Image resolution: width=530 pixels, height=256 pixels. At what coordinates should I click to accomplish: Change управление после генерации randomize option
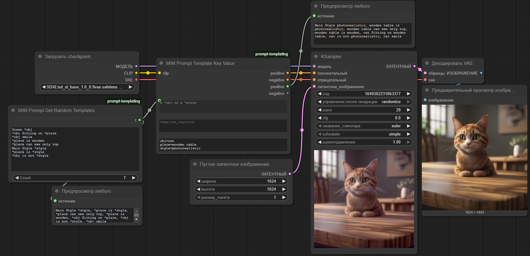coord(364,102)
